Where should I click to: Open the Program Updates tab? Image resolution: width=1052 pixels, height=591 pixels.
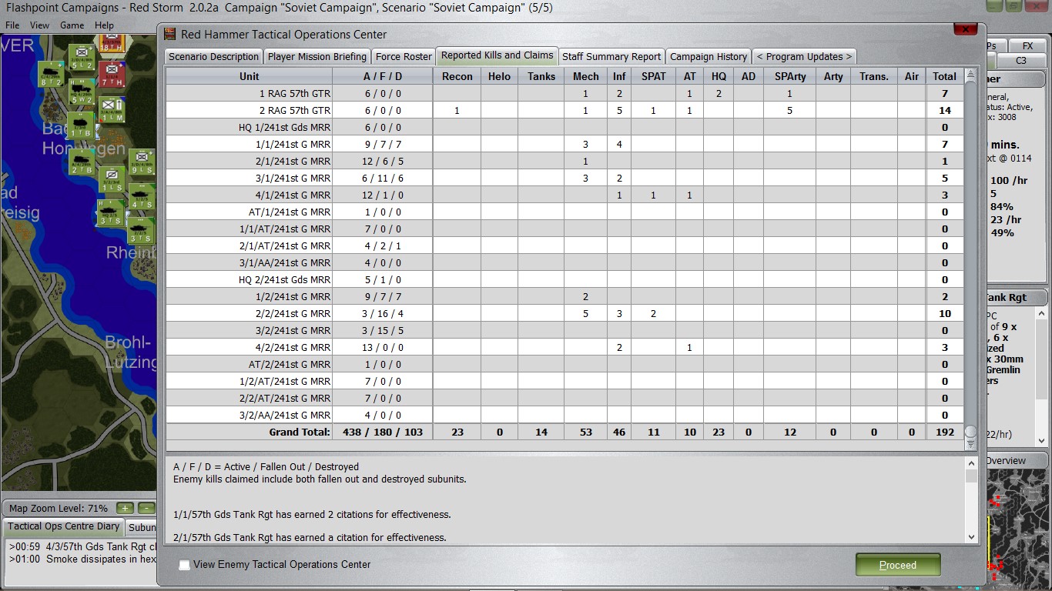click(804, 56)
